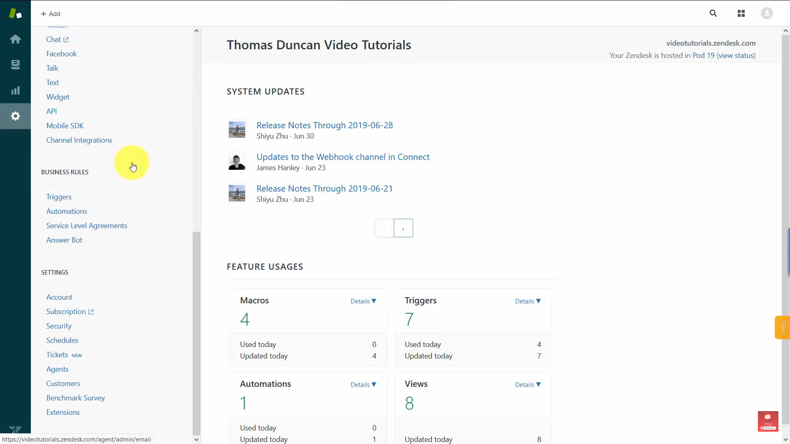
Task: Open Automations under Business Rules
Action: pyautogui.click(x=67, y=211)
